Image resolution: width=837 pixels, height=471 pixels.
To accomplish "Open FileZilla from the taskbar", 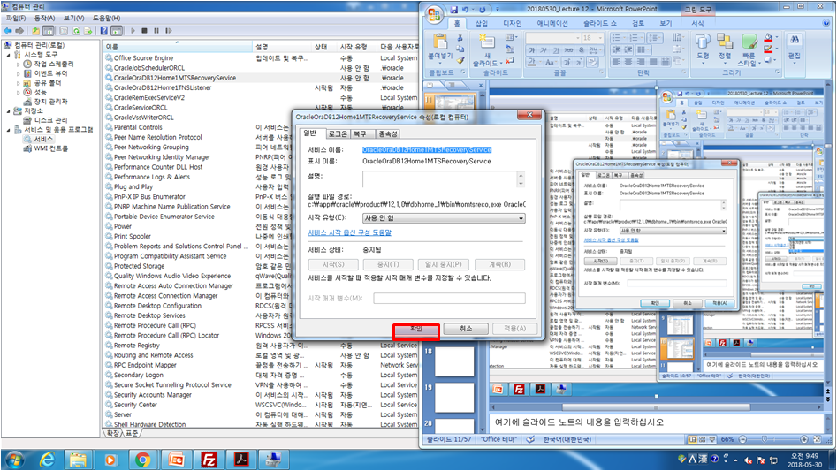I will click(209, 460).
